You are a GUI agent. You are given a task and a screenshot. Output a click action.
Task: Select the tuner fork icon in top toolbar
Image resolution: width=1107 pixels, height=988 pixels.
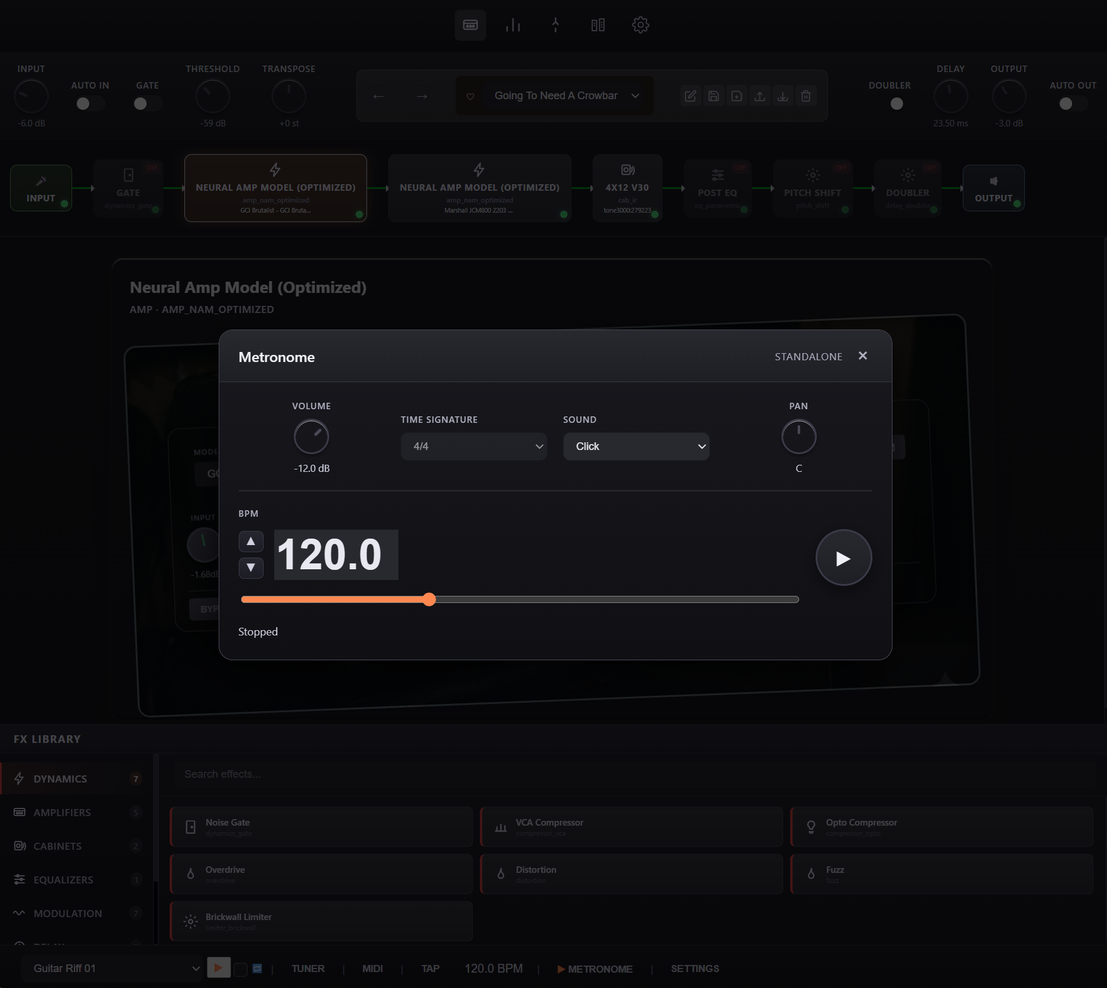[x=555, y=25]
